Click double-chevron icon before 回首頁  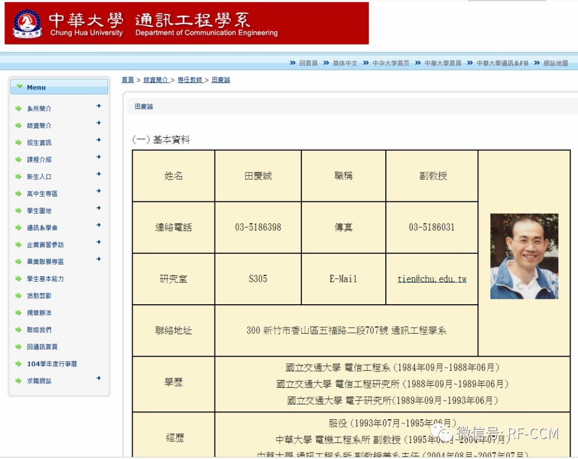[293, 63]
